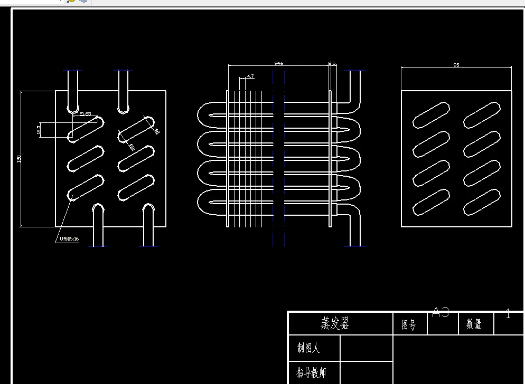Select the 8.5 dimension text

(x=332, y=63)
